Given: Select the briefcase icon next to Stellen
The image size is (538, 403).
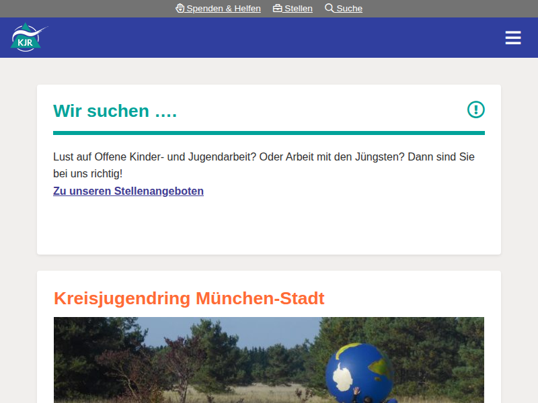Looking at the screenshot, I should pos(277,8).
